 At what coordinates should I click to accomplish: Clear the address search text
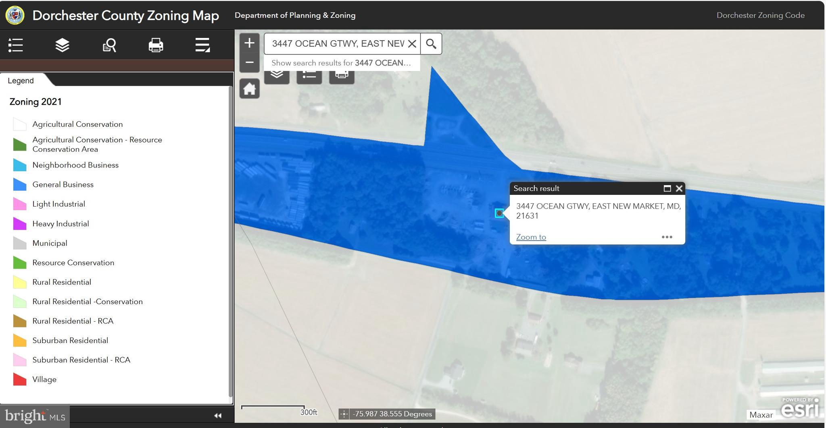coord(412,43)
